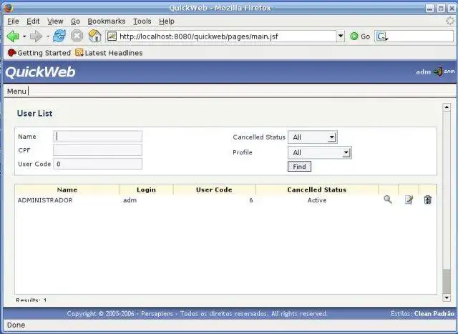This screenshot has height=334, width=458.
Task: Open the search engine selector icon
Action: 381,36
